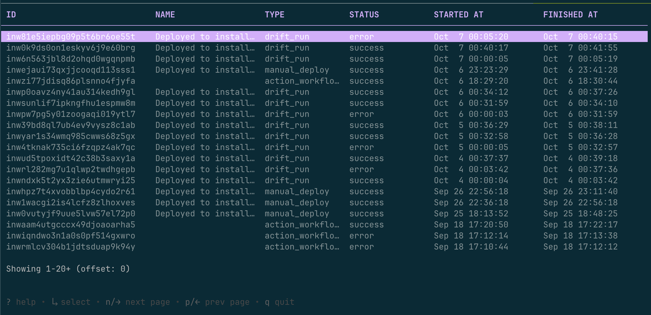Screen dimensions: 651x315
Task: Select row inw0k9ds0on1eskyv6j9e60brg
Action: 71,48
